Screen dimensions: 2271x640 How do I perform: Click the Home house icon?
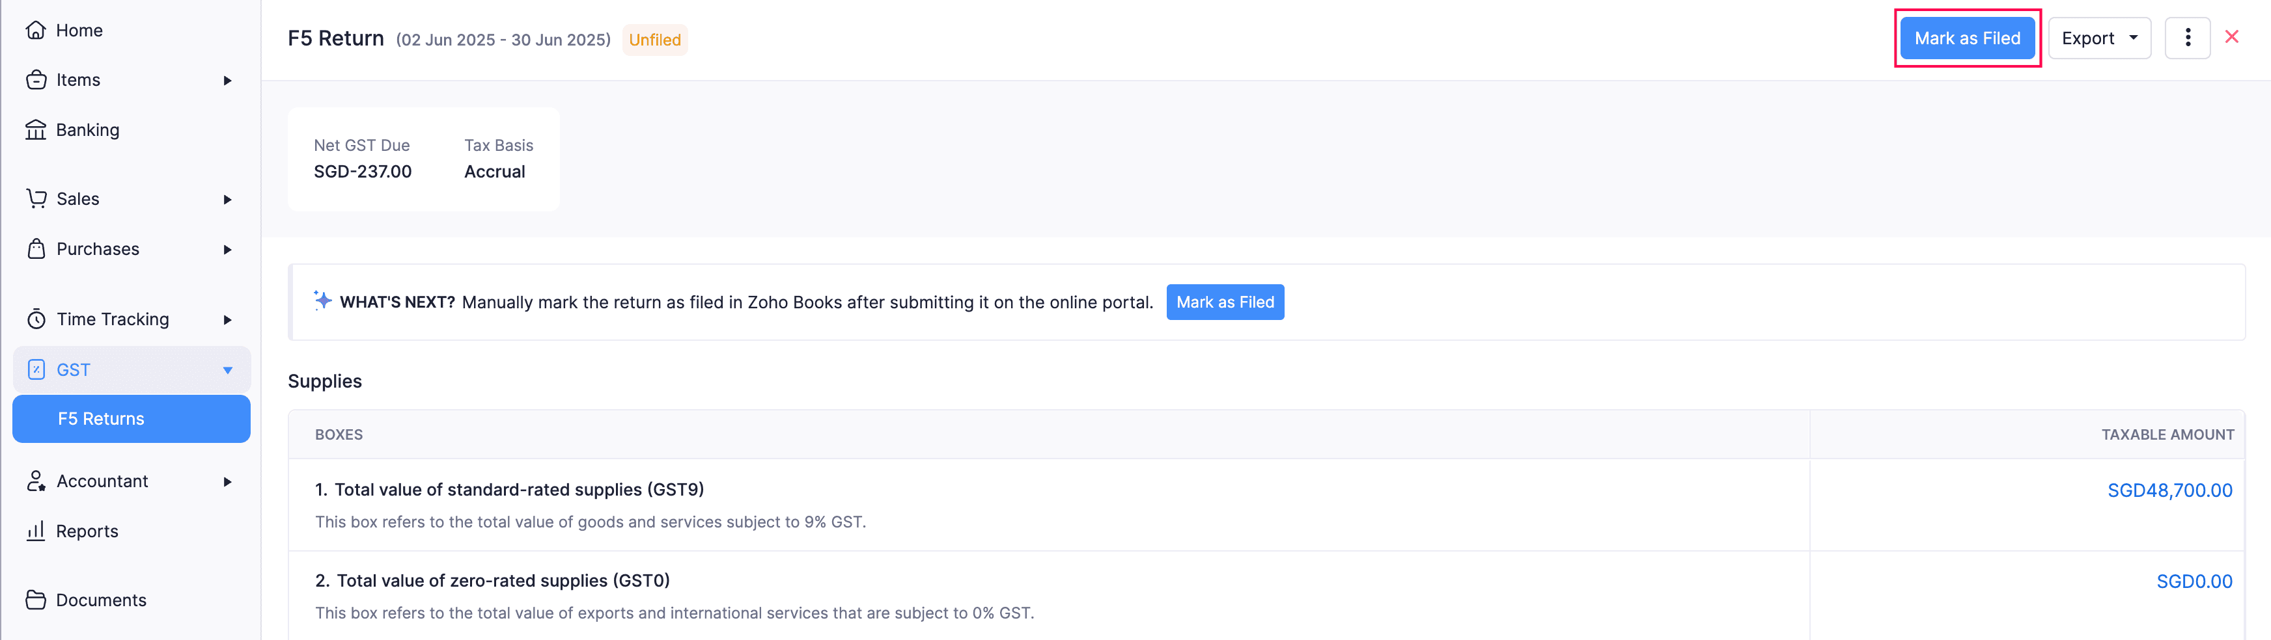tap(35, 30)
